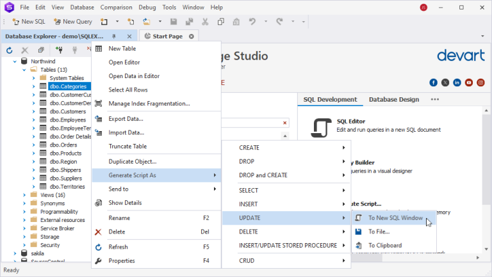Expand the sakila database node
This screenshot has width=492, height=277.
tap(15, 253)
